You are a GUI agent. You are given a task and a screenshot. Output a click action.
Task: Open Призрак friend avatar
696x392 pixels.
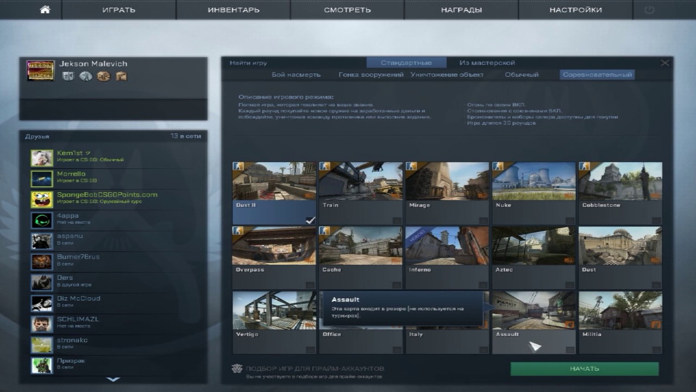[x=42, y=365]
